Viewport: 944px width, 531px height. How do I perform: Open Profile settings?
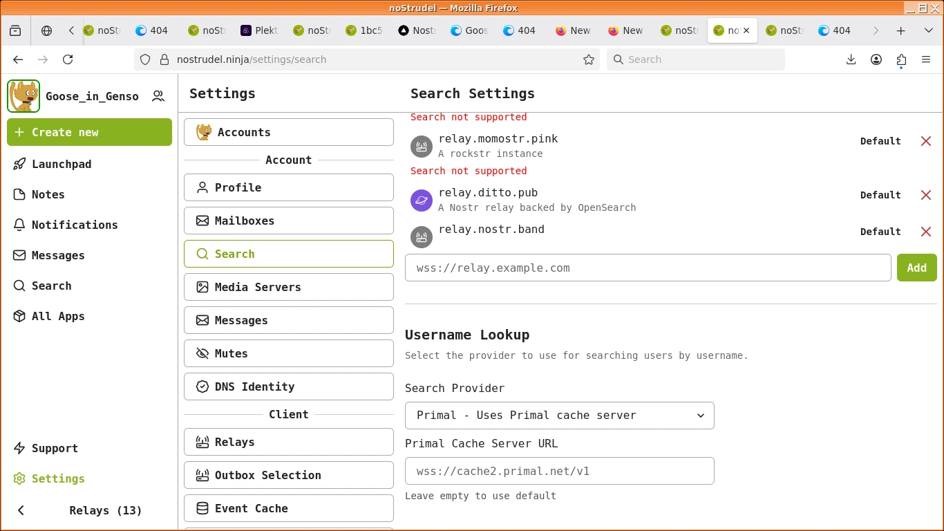coord(289,187)
